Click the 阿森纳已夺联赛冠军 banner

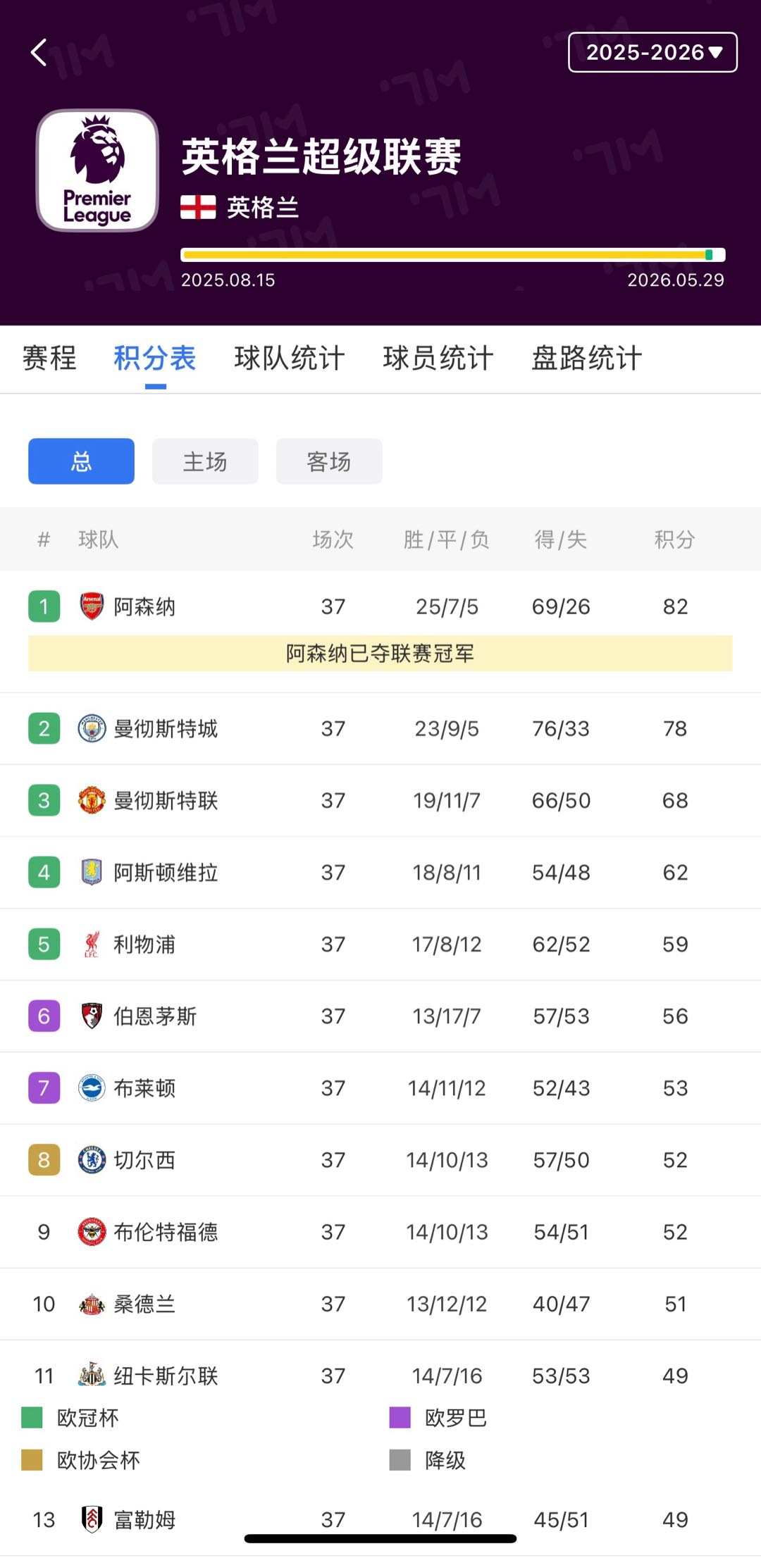[380, 653]
